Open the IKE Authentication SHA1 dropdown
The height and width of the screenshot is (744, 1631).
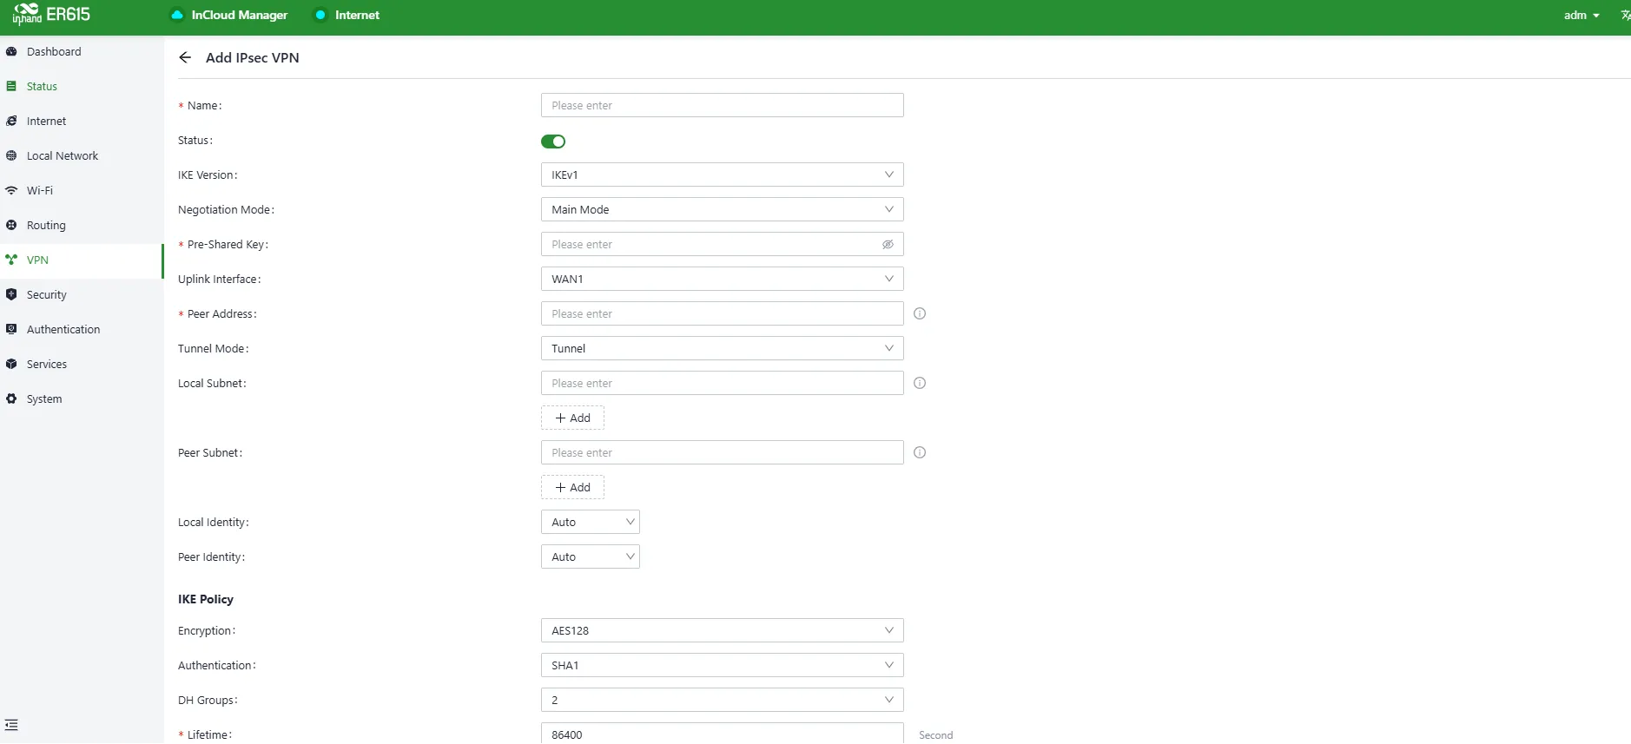coord(722,665)
